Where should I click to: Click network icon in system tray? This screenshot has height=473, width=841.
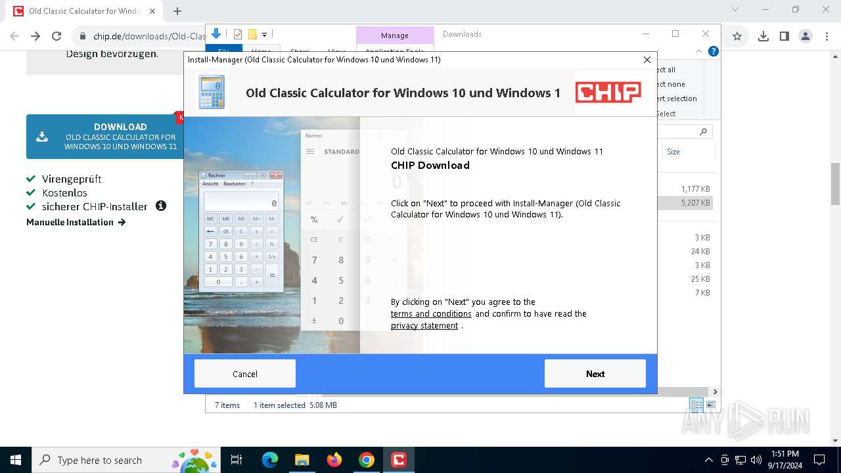(x=740, y=460)
